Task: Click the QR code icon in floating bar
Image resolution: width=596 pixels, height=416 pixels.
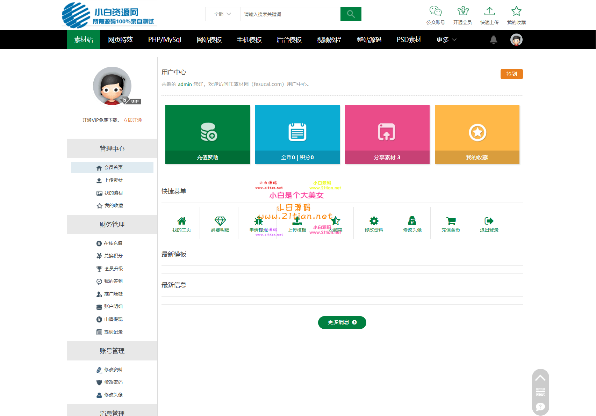Action: pos(540,392)
